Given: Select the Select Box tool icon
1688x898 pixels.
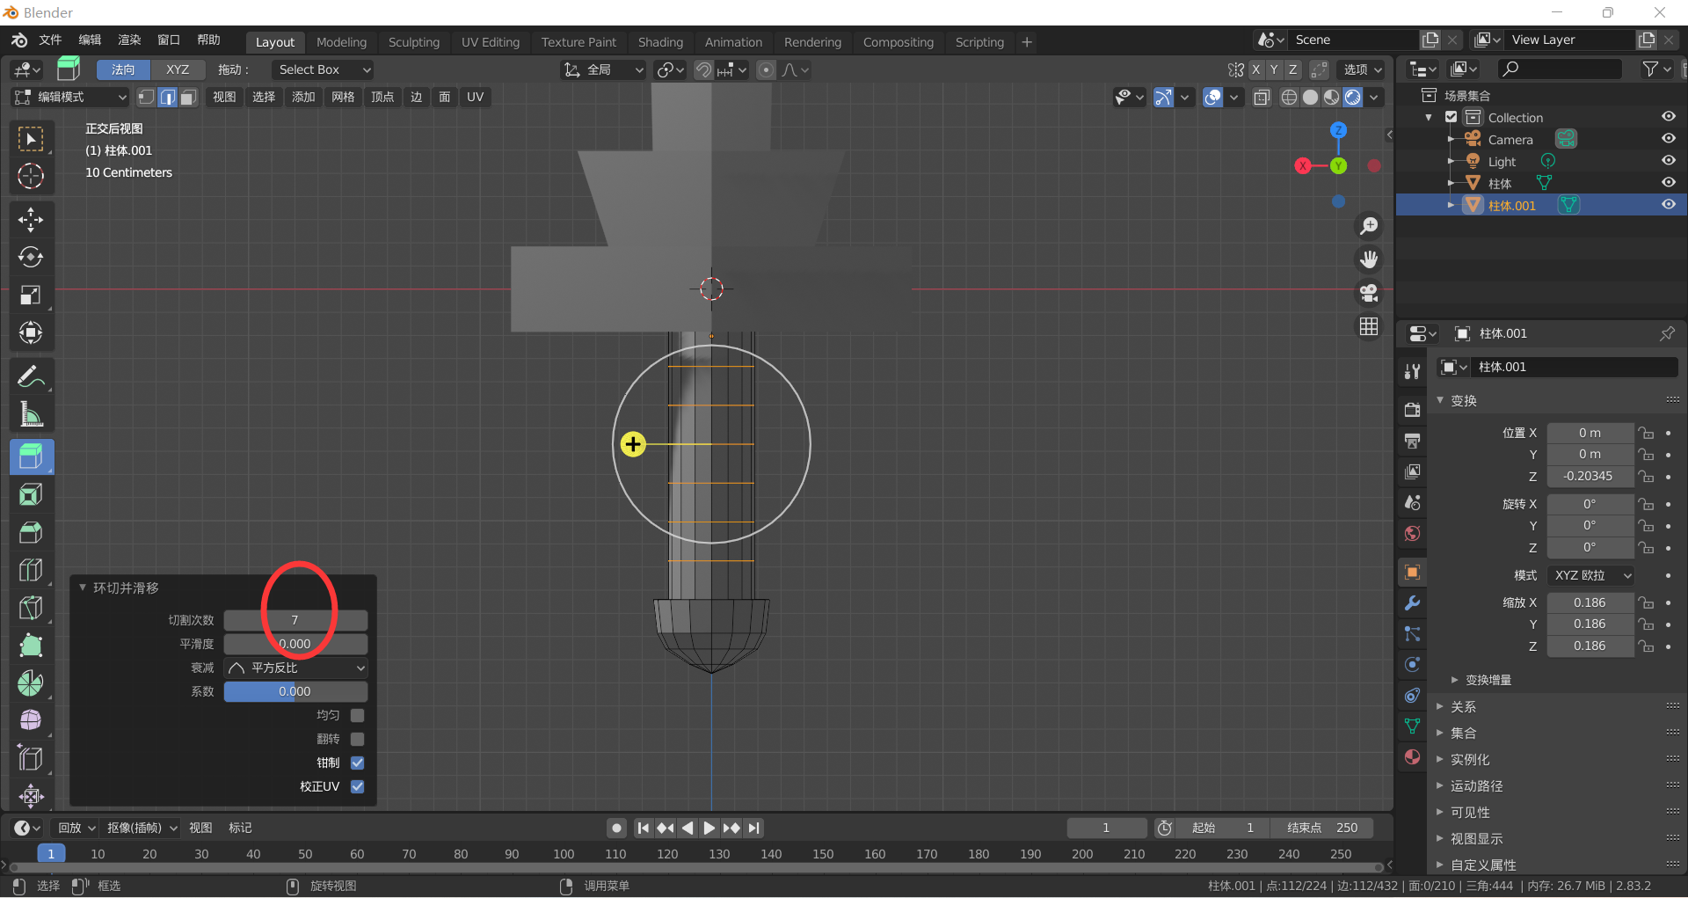Looking at the screenshot, I should pyautogui.click(x=31, y=139).
